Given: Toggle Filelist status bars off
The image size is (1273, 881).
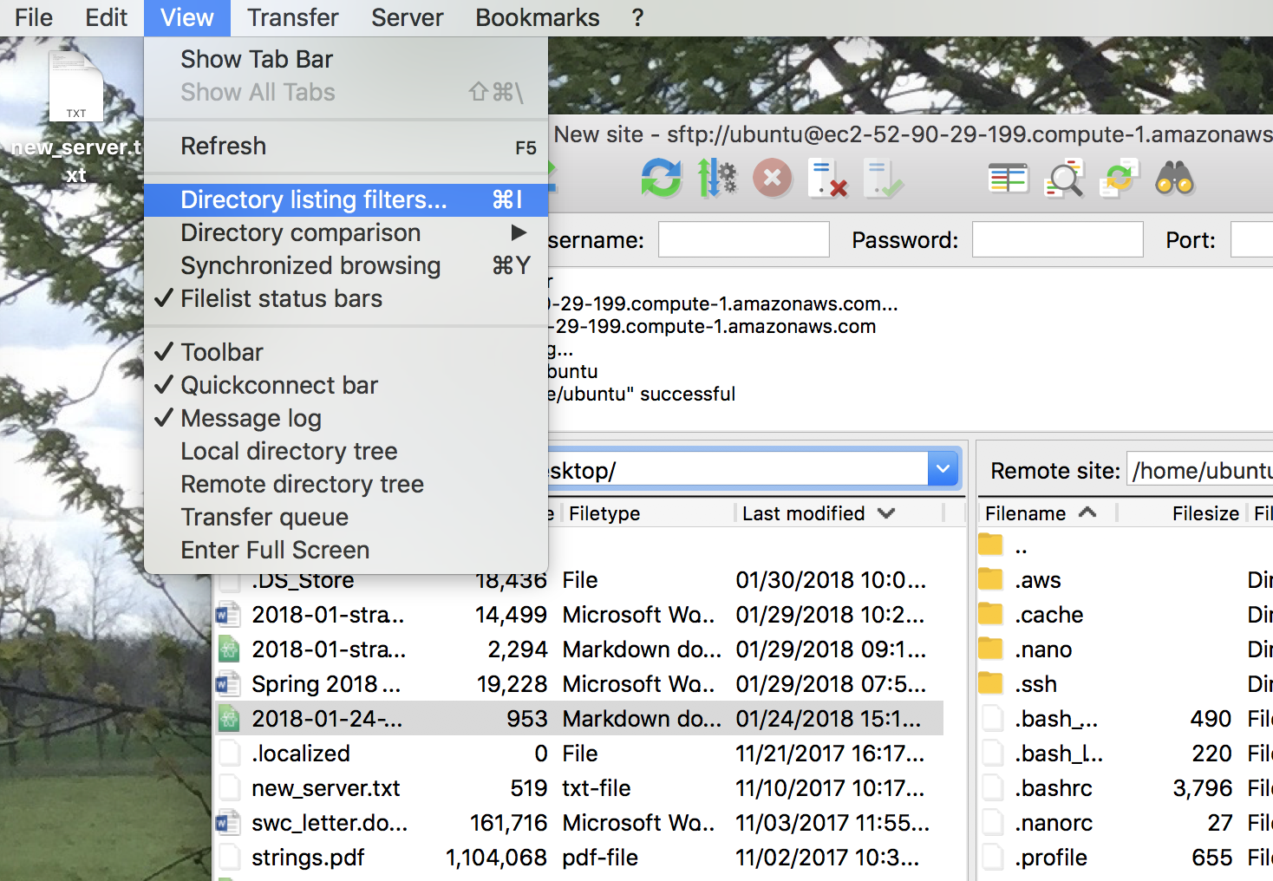Looking at the screenshot, I should (x=281, y=298).
